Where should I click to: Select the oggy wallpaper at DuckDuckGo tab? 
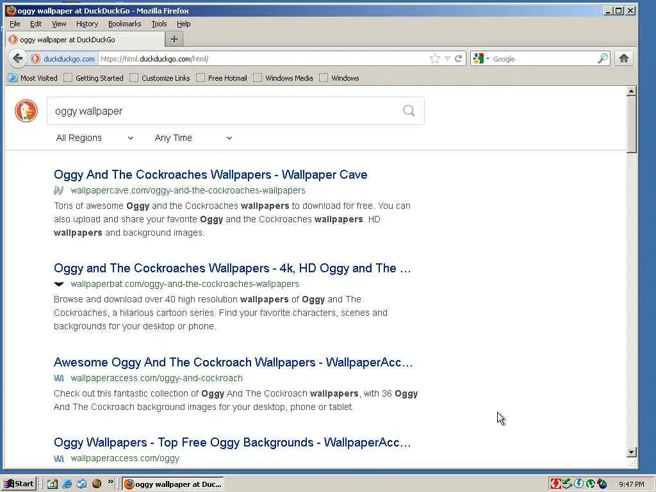coord(85,40)
